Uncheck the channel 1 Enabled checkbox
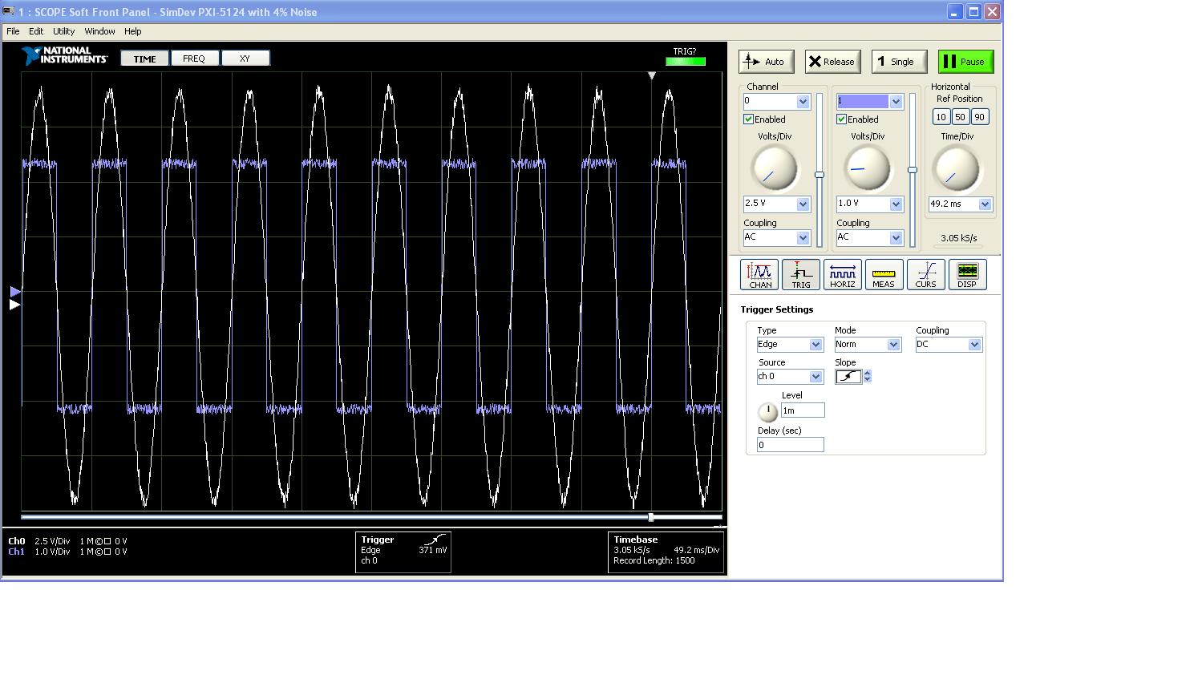 (x=842, y=119)
